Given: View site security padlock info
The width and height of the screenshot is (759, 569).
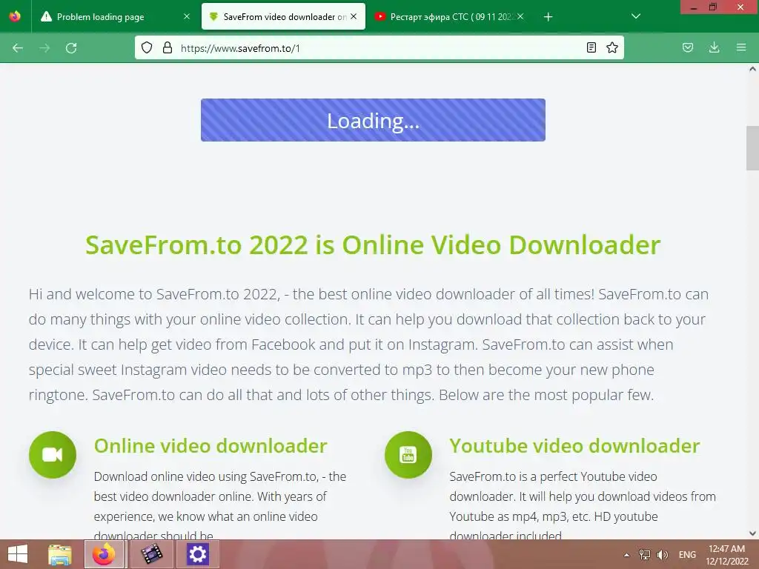Looking at the screenshot, I should [x=168, y=47].
